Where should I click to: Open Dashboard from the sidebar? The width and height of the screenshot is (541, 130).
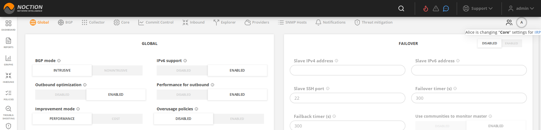coord(8,25)
